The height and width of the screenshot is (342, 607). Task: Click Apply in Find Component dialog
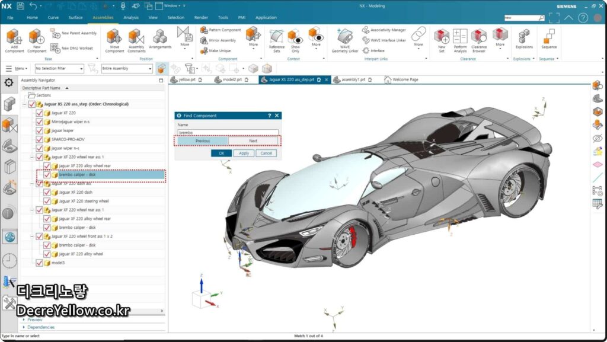[244, 153]
